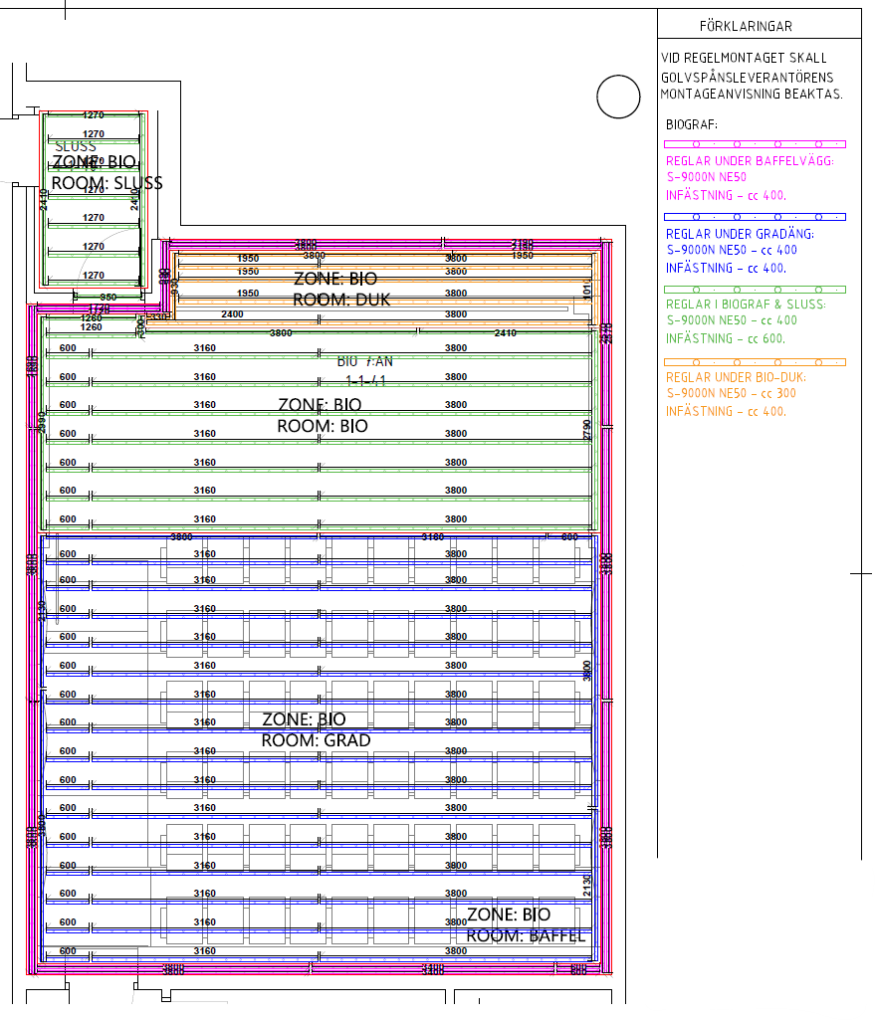
Task: Select 'REGLAR UNDER BIO-DUK:' legend entry
Action: (736, 377)
